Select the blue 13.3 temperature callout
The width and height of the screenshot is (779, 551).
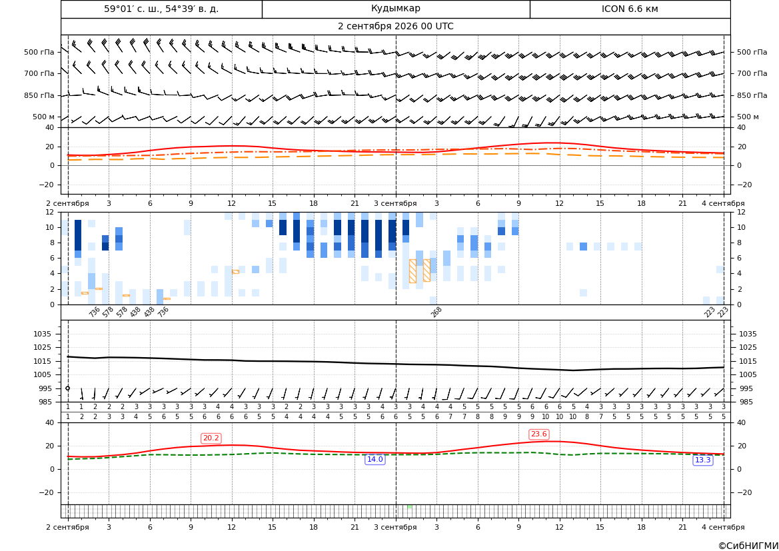702,460
